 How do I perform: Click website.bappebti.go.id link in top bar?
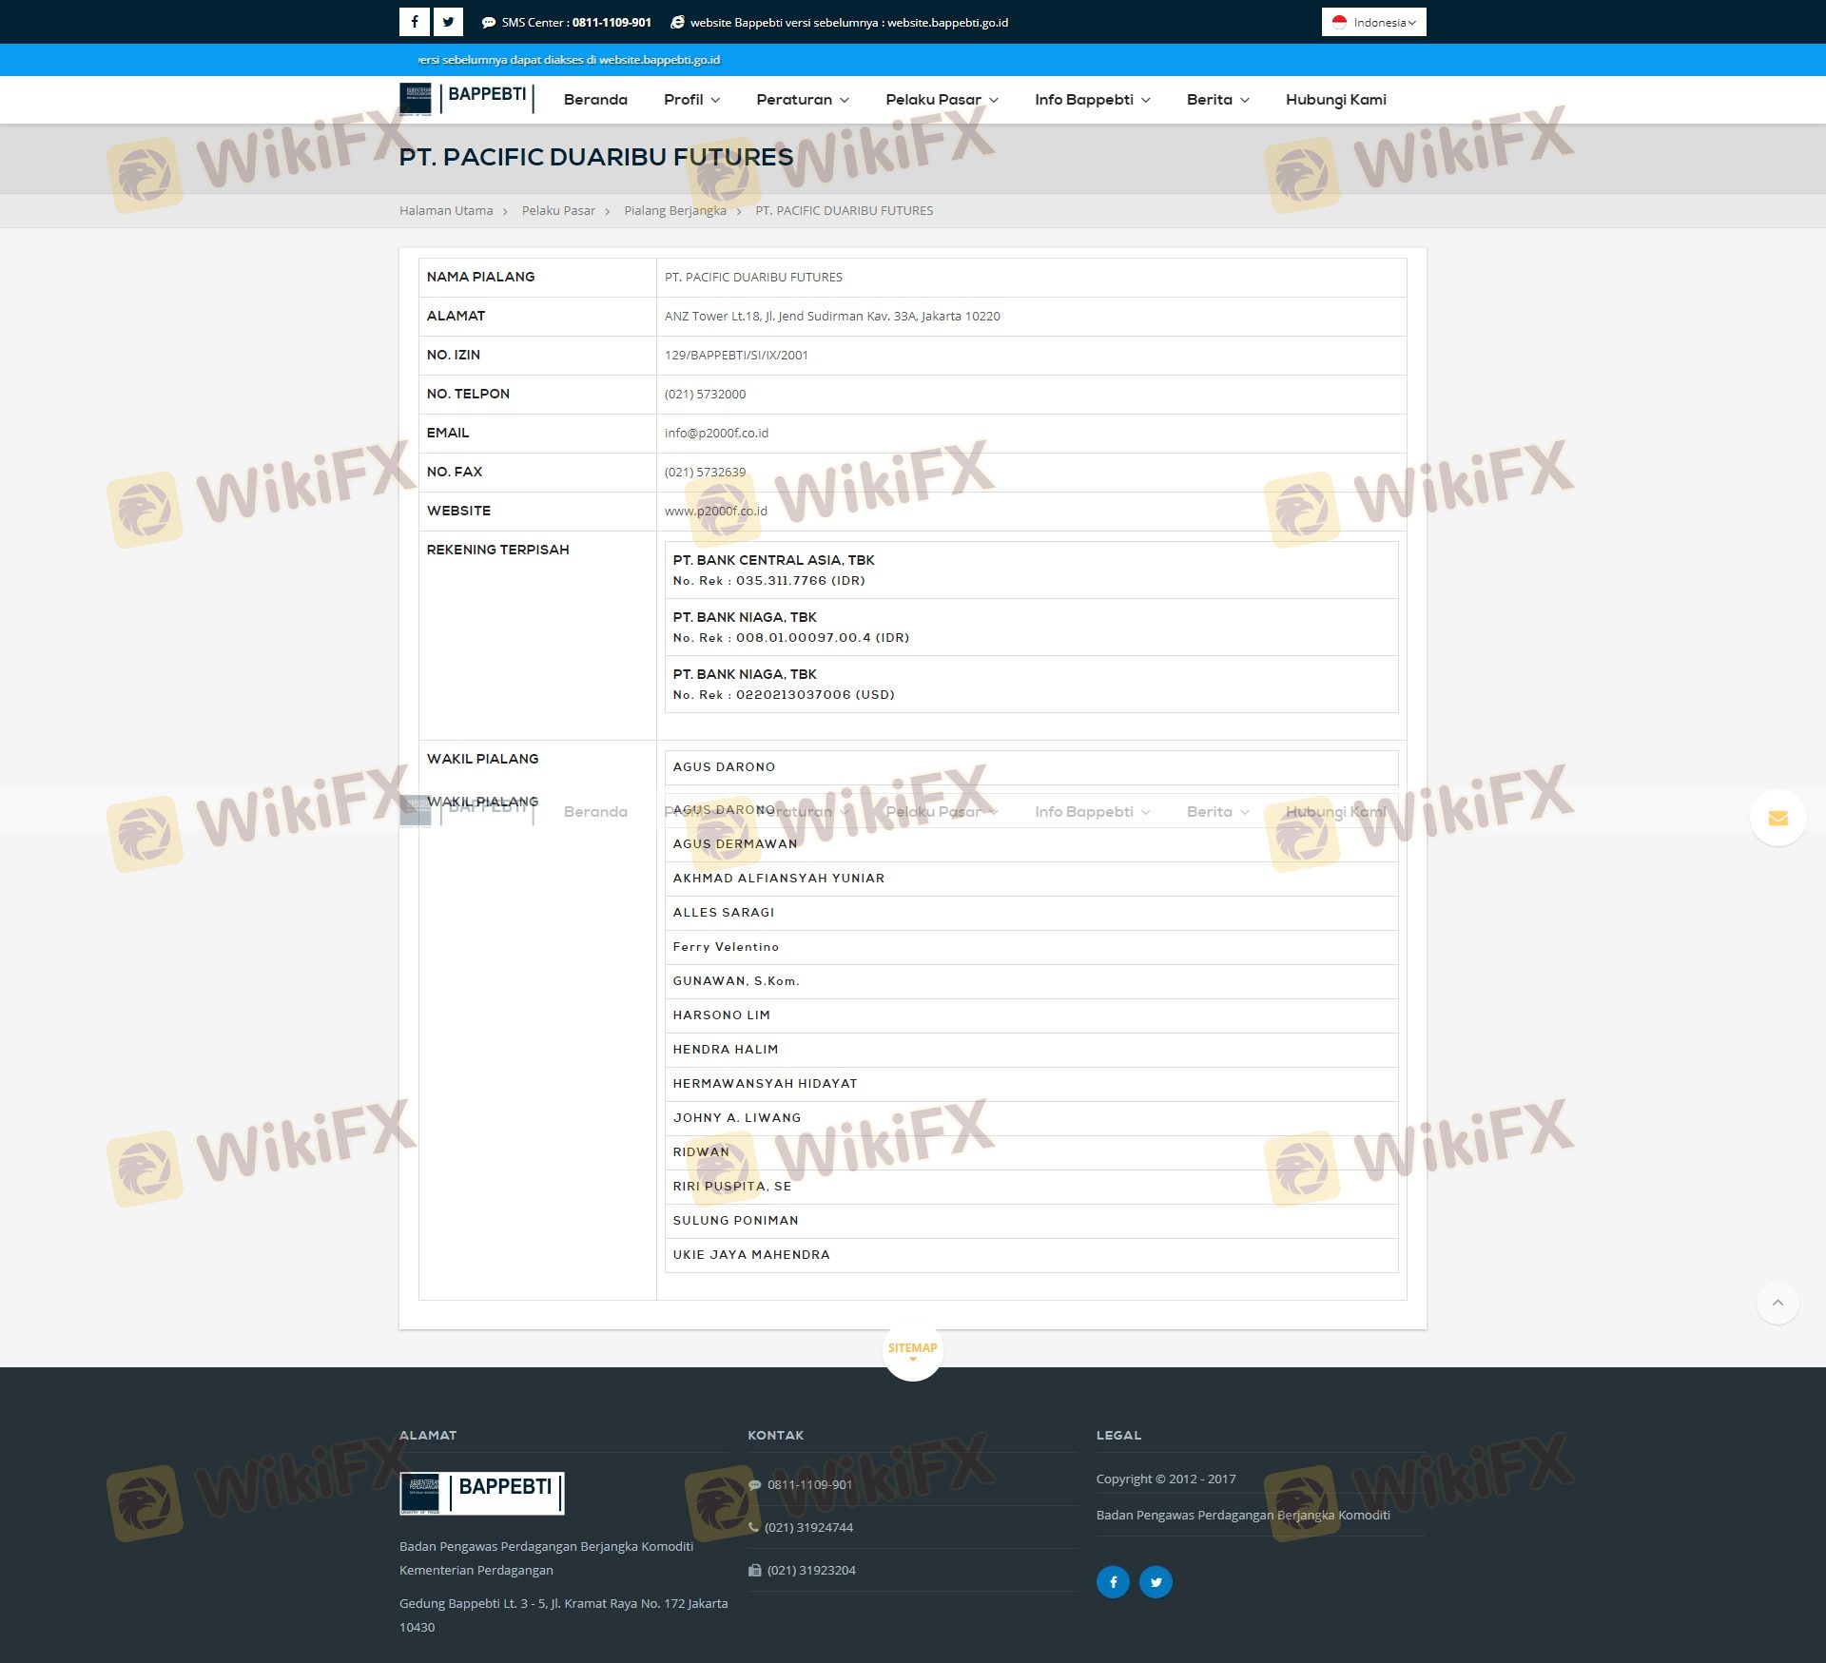(x=947, y=23)
